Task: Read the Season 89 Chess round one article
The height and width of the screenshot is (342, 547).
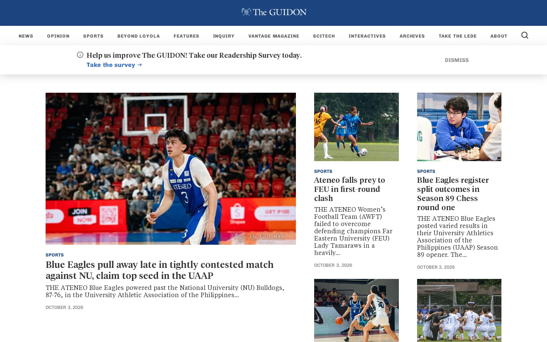Action: point(453,194)
